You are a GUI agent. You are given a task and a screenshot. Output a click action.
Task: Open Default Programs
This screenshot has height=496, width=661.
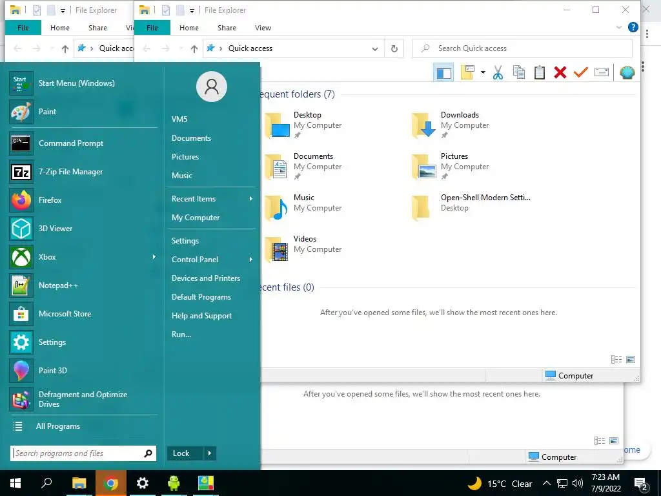[201, 297]
